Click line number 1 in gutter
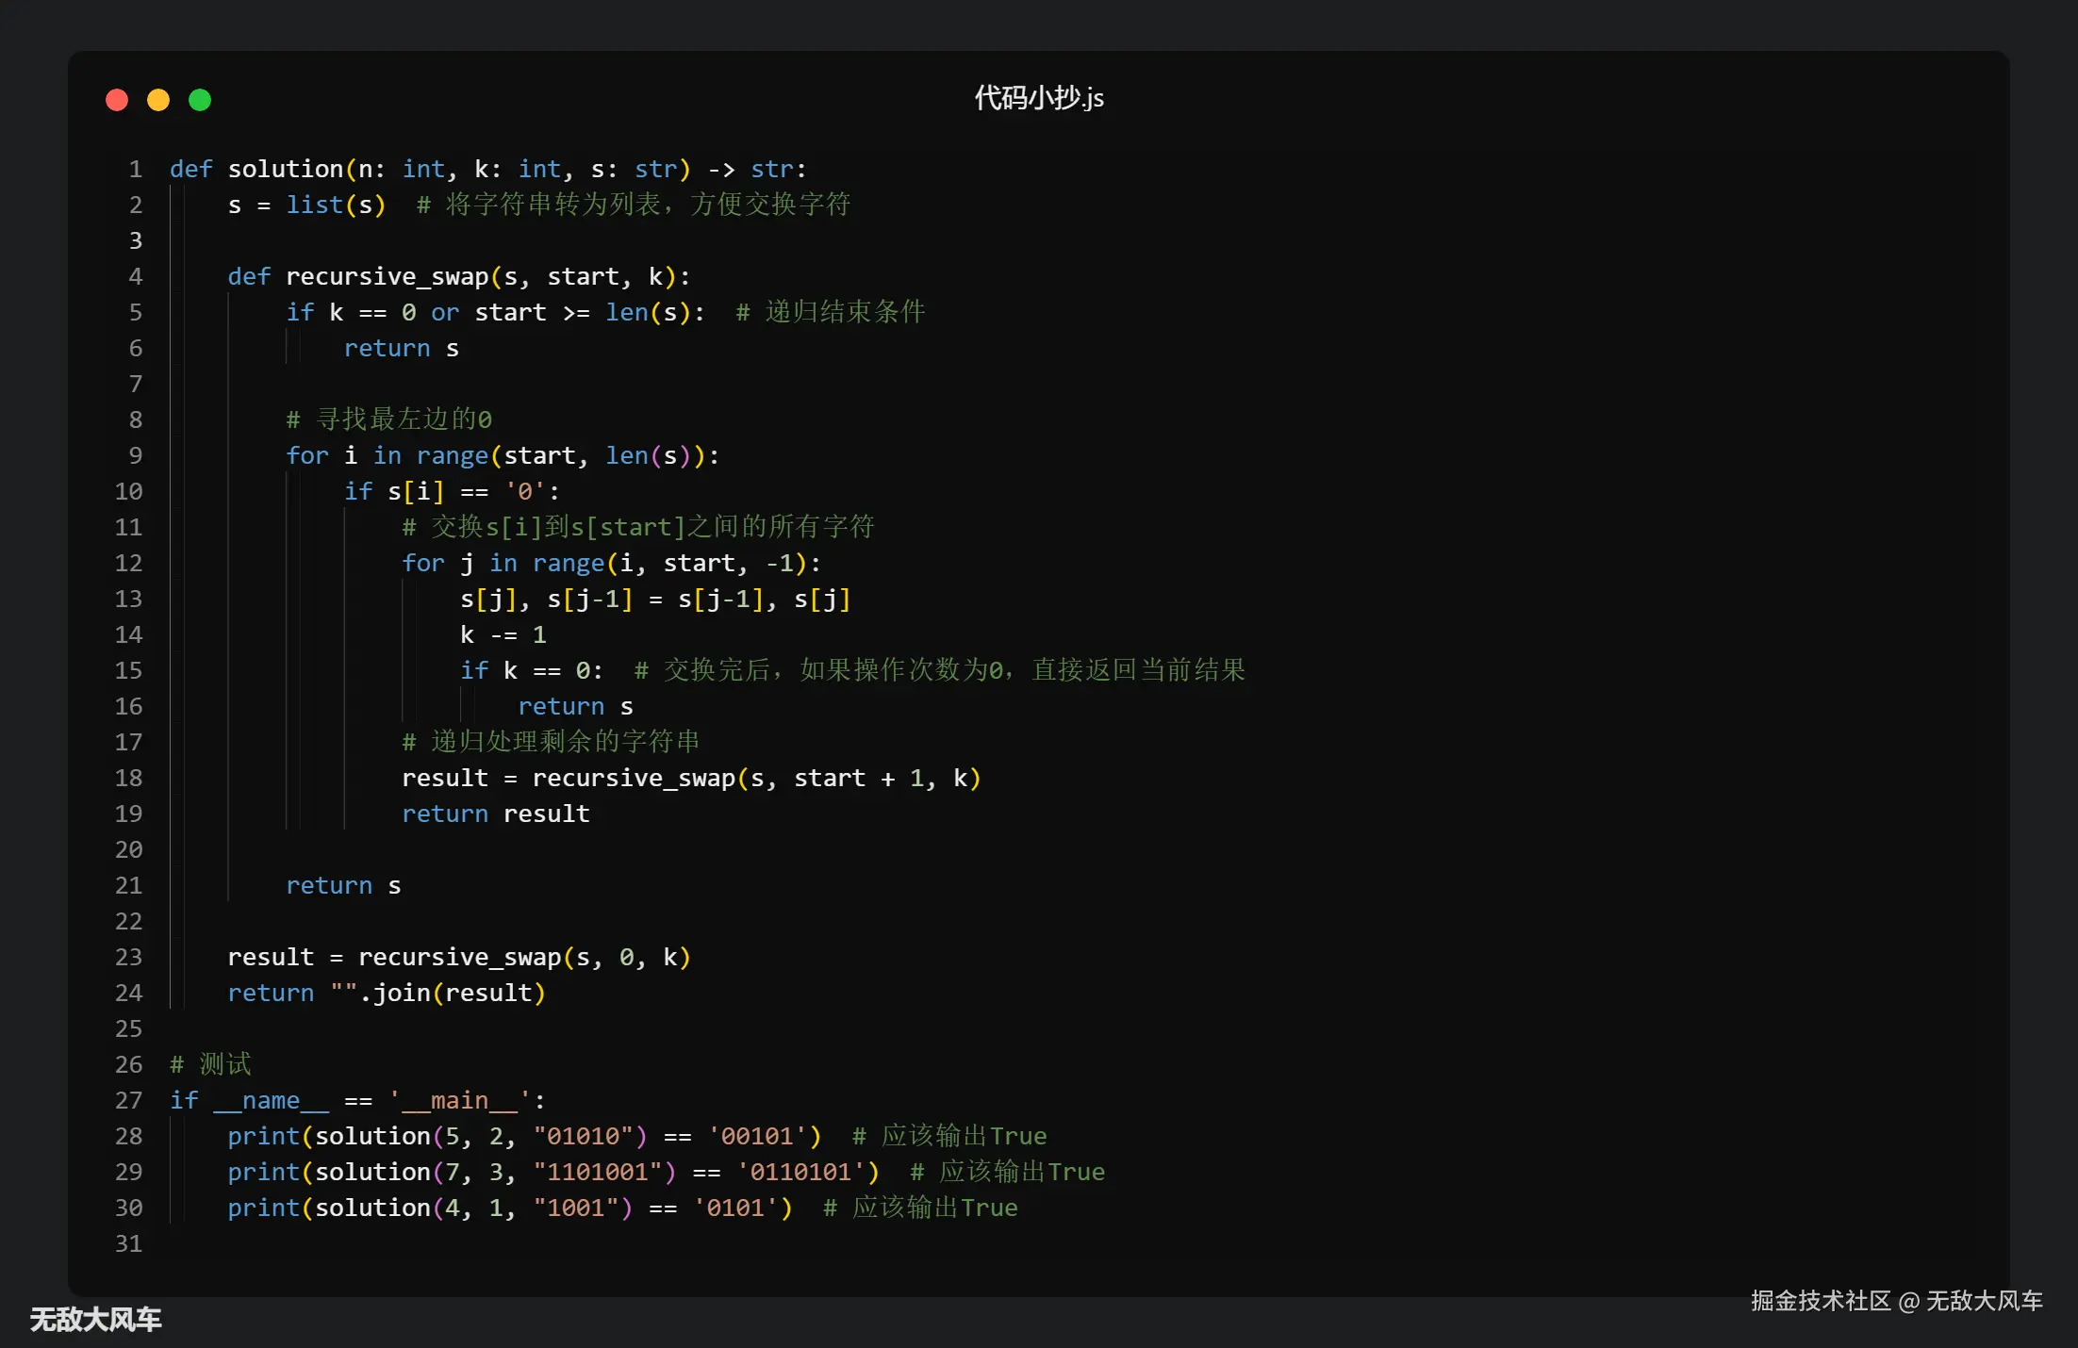 coord(135,170)
